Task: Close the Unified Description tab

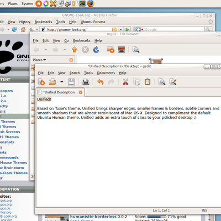Action: click(81, 92)
